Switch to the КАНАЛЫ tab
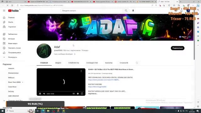 pos(109,63)
